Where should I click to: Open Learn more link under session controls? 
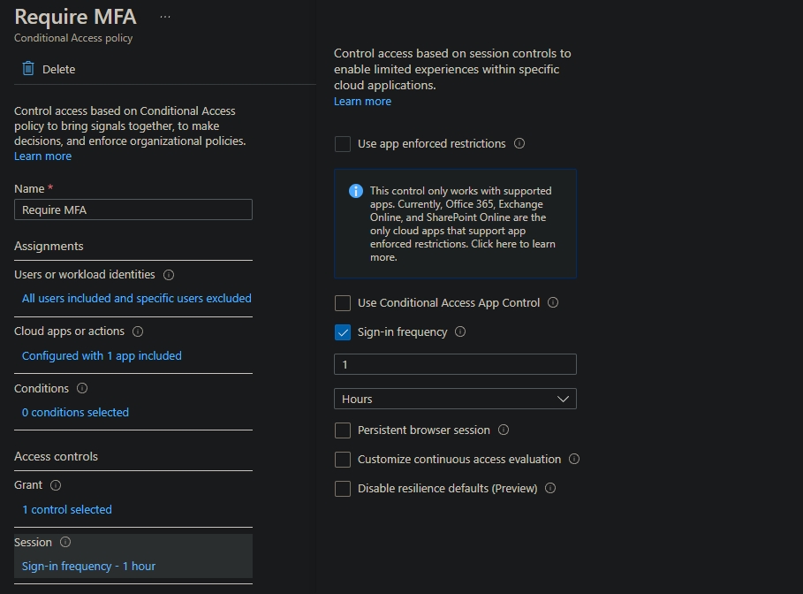pyautogui.click(x=362, y=102)
